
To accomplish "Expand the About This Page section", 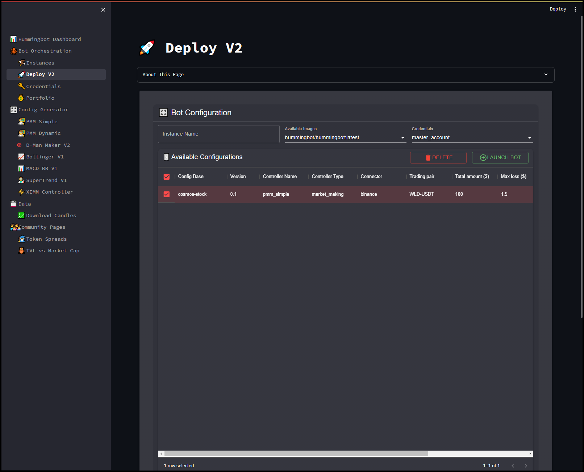I will (345, 75).
